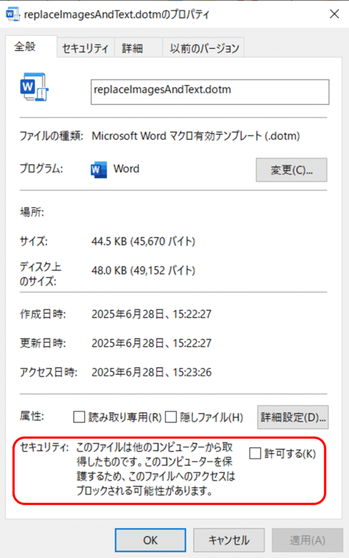Switch to the セキュリティ tab
This screenshot has width=349, height=558.
85,48
